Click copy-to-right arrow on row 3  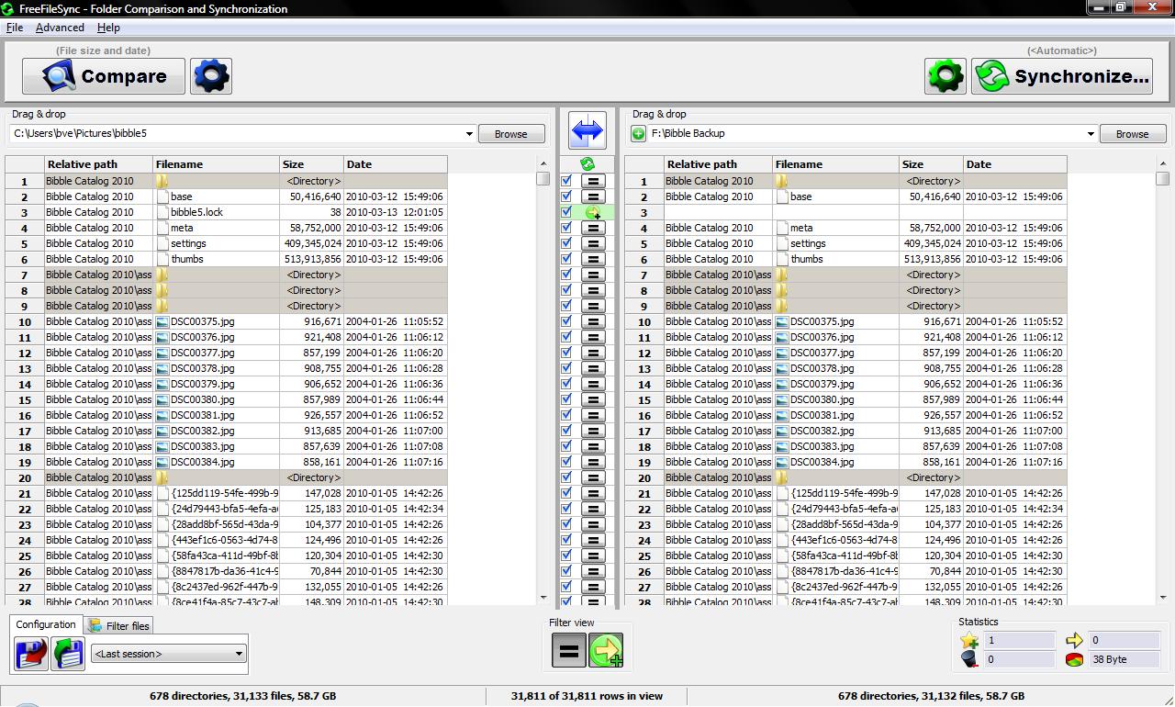coord(593,212)
